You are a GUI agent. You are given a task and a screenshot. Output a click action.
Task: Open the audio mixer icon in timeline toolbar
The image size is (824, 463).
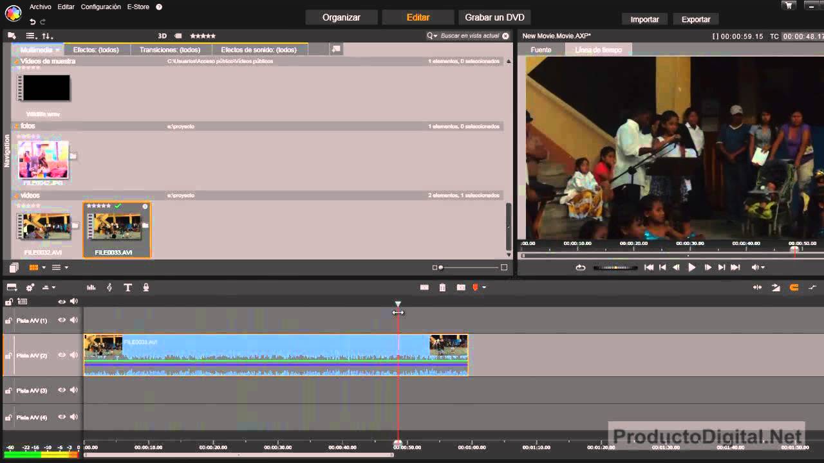click(91, 287)
